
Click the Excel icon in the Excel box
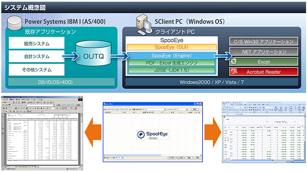click(234, 61)
